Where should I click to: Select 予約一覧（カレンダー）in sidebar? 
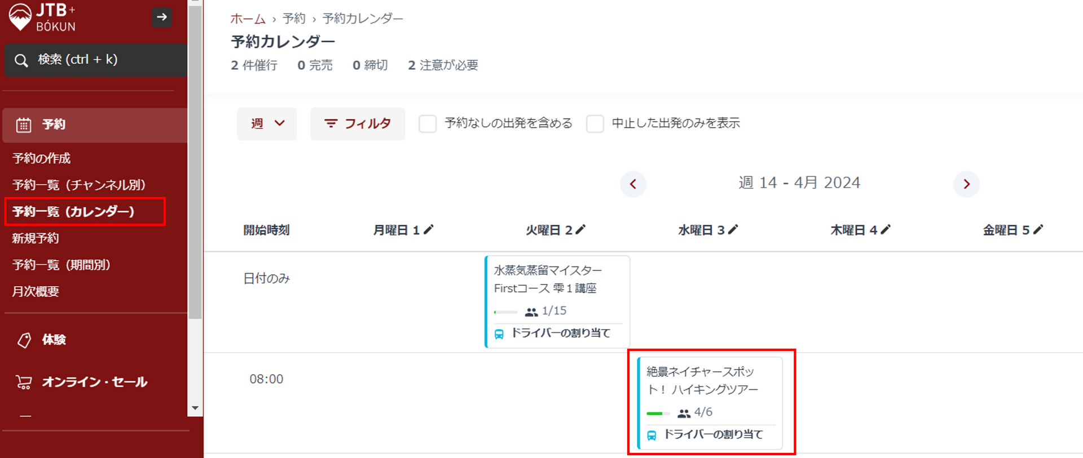[x=73, y=212]
